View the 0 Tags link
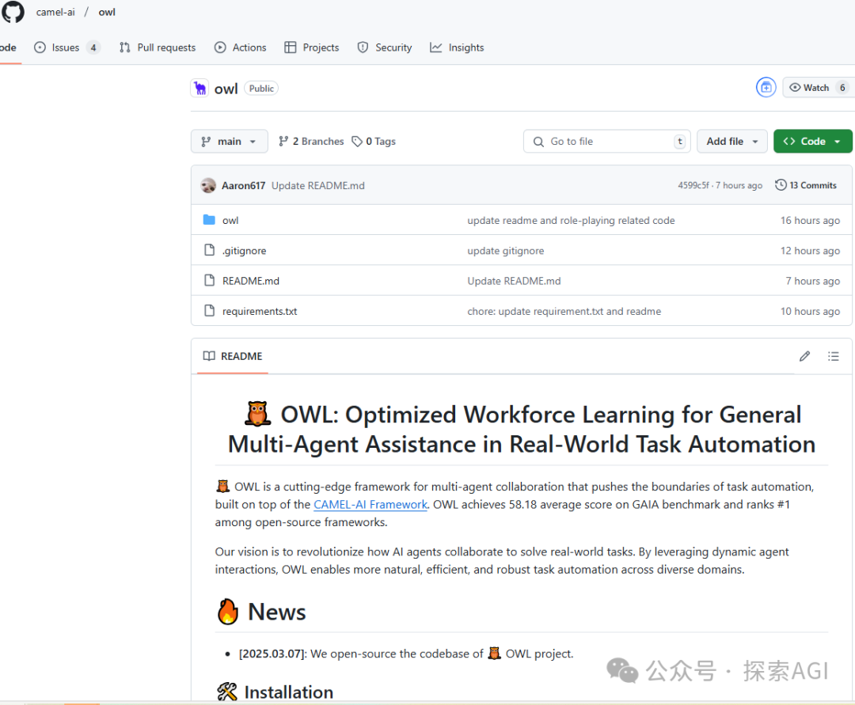 point(374,141)
